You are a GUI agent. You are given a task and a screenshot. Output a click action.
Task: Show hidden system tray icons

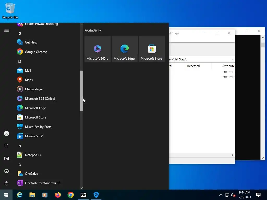point(221,195)
